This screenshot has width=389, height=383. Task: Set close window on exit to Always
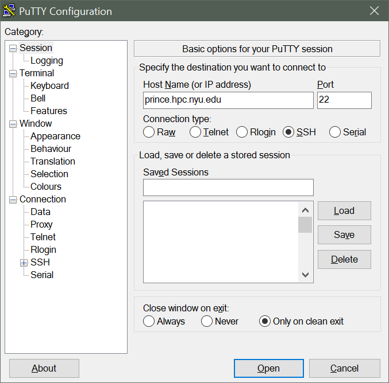(149, 322)
